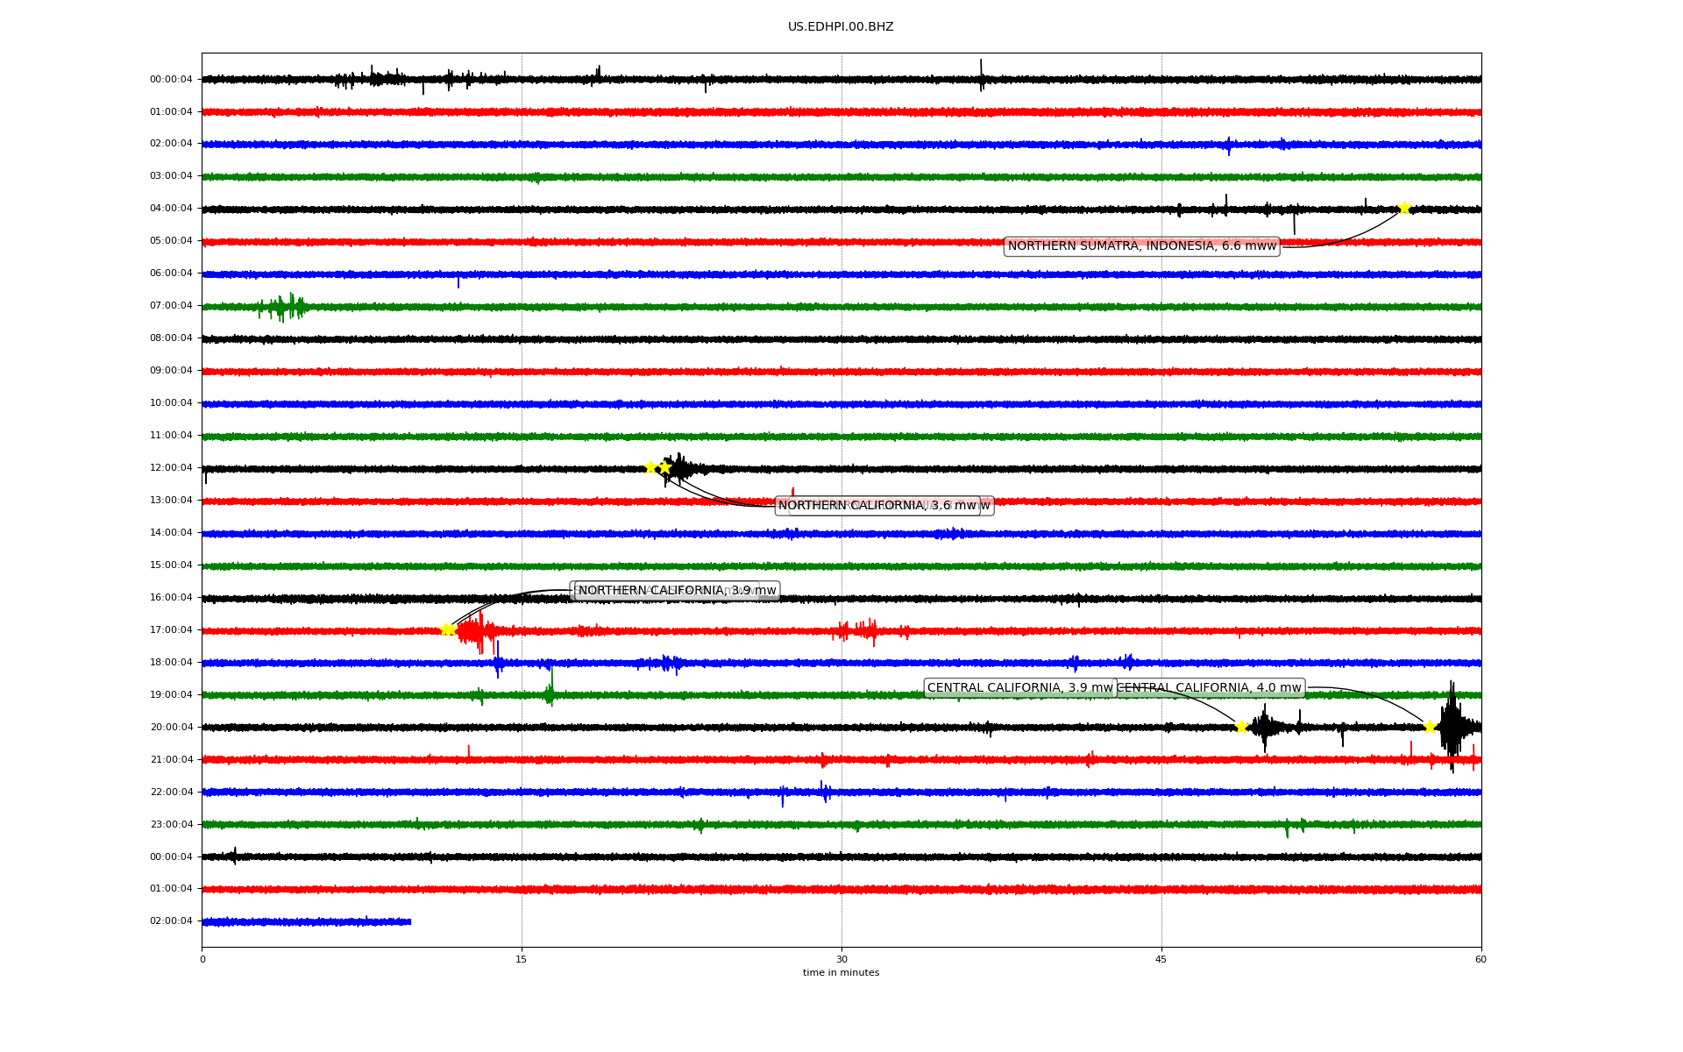This screenshot has height=1052, width=1683.
Task: Click the Northern Sumatra earthquake star marker
Action: pos(1404,208)
